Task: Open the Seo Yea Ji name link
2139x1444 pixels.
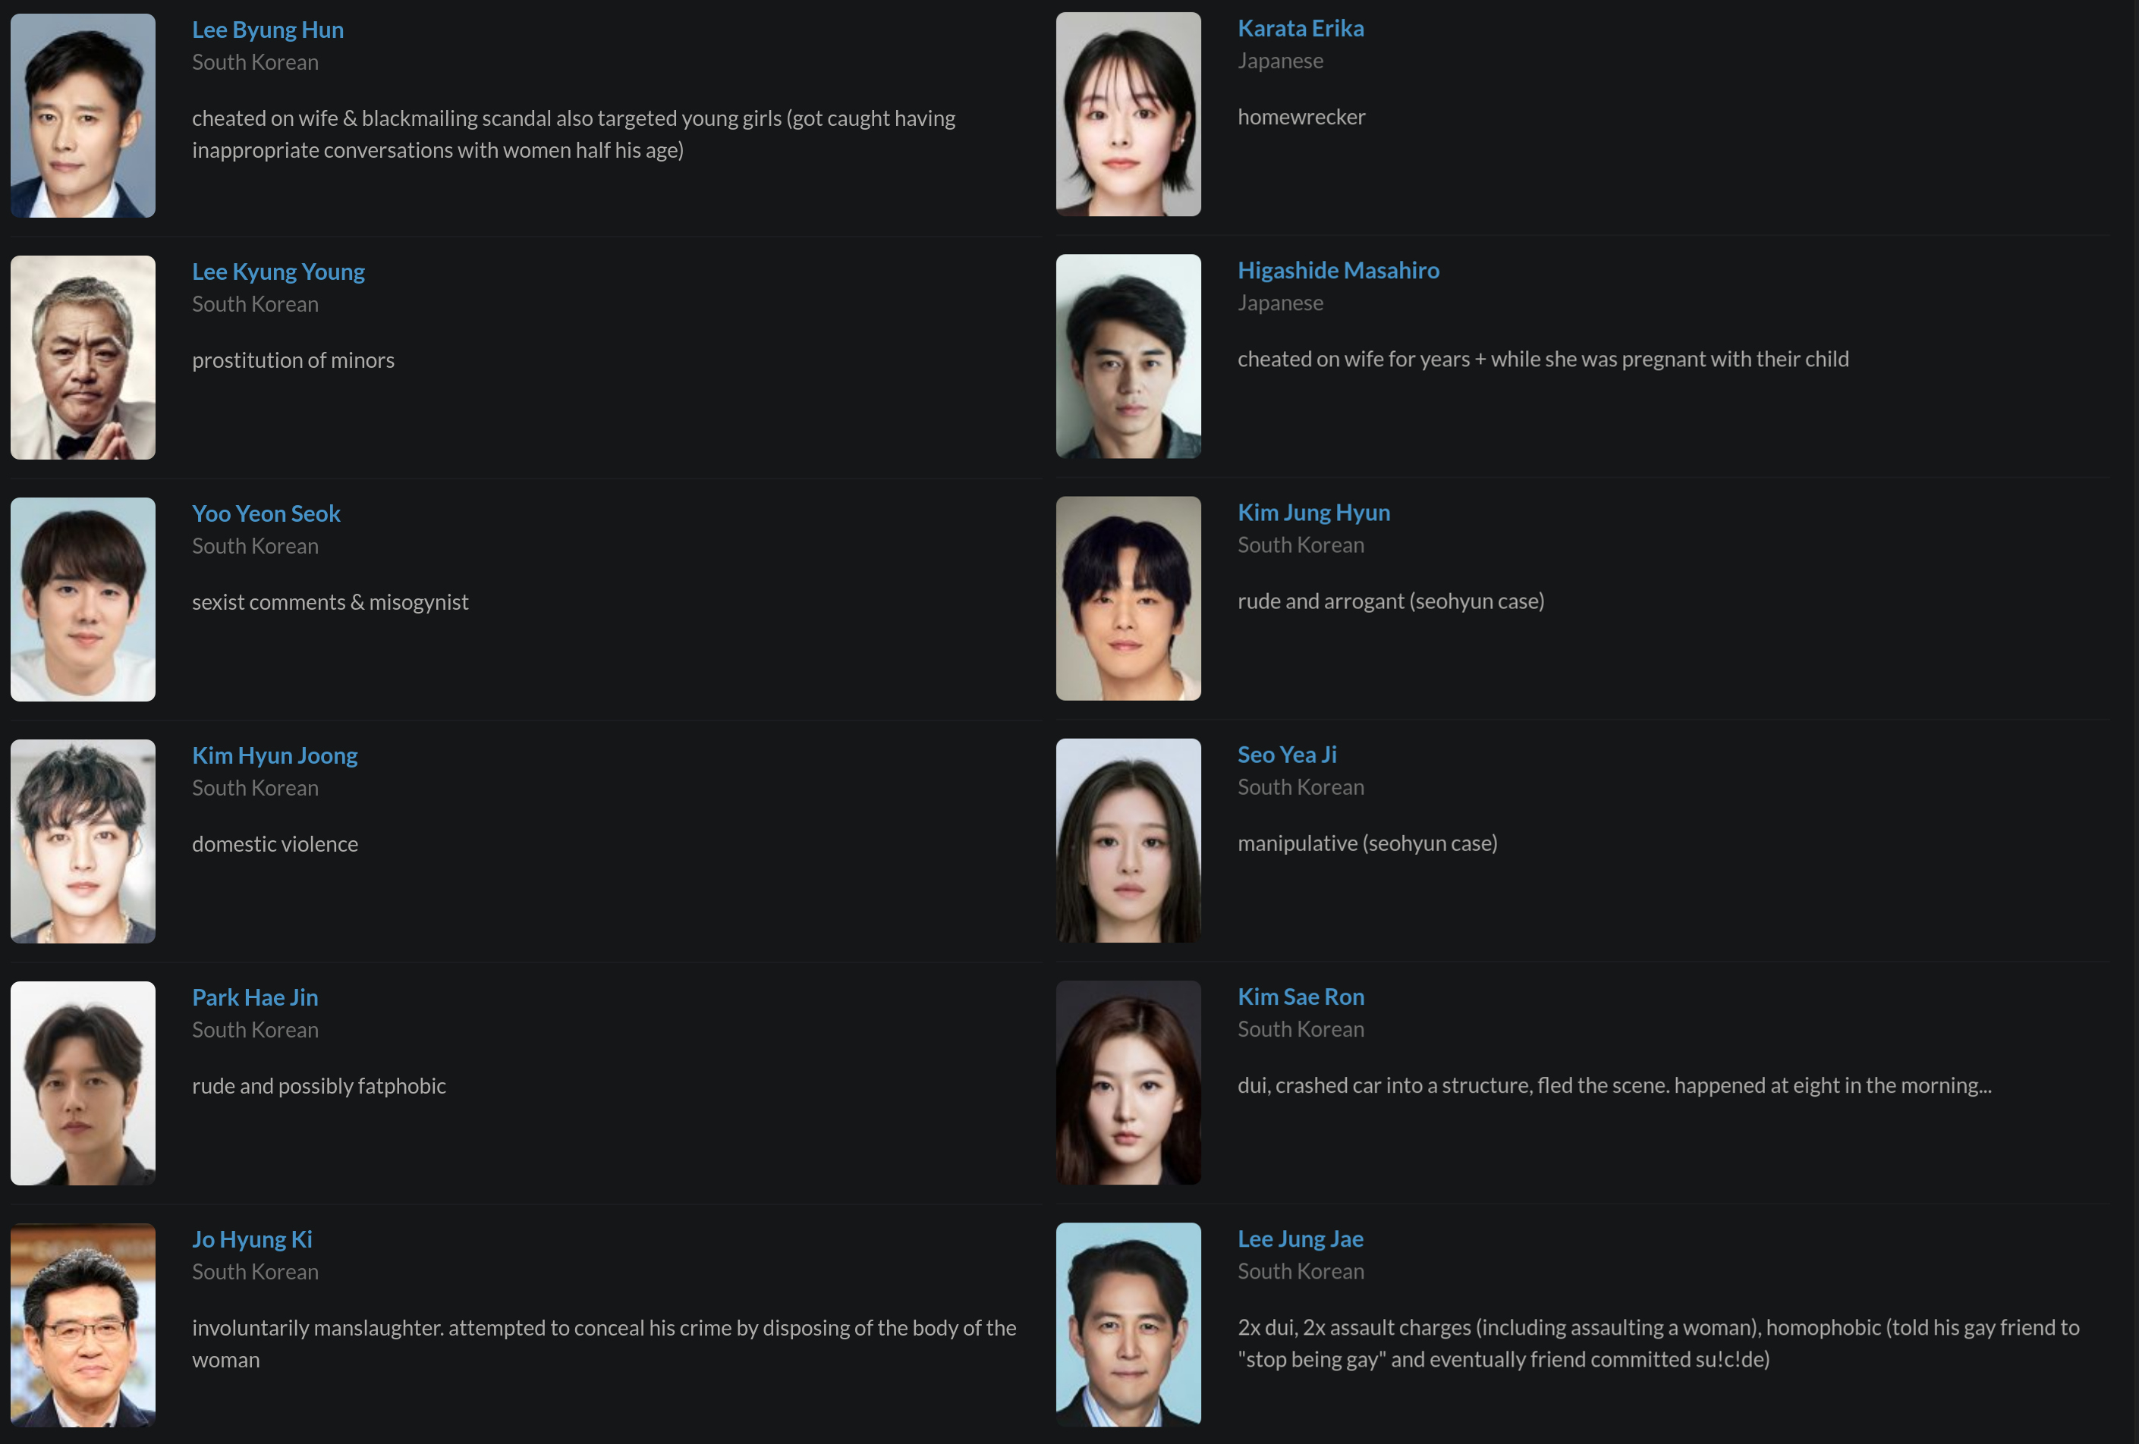Action: [x=1287, y=754]
